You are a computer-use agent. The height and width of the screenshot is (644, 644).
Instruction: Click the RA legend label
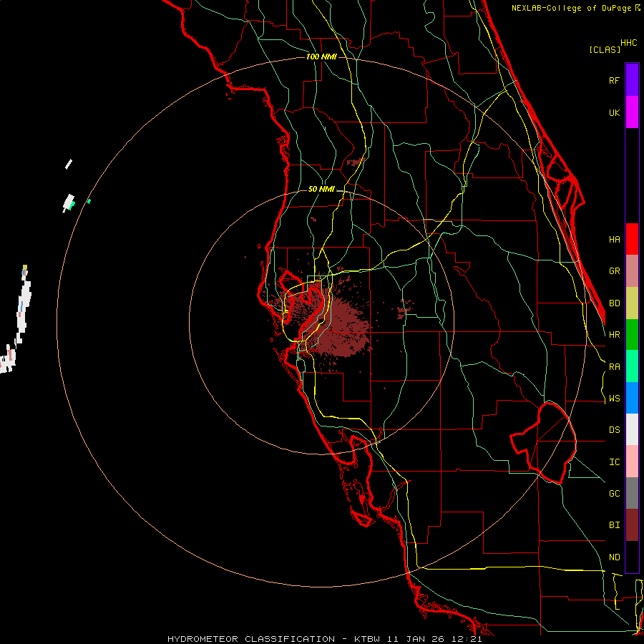[614, 367]
